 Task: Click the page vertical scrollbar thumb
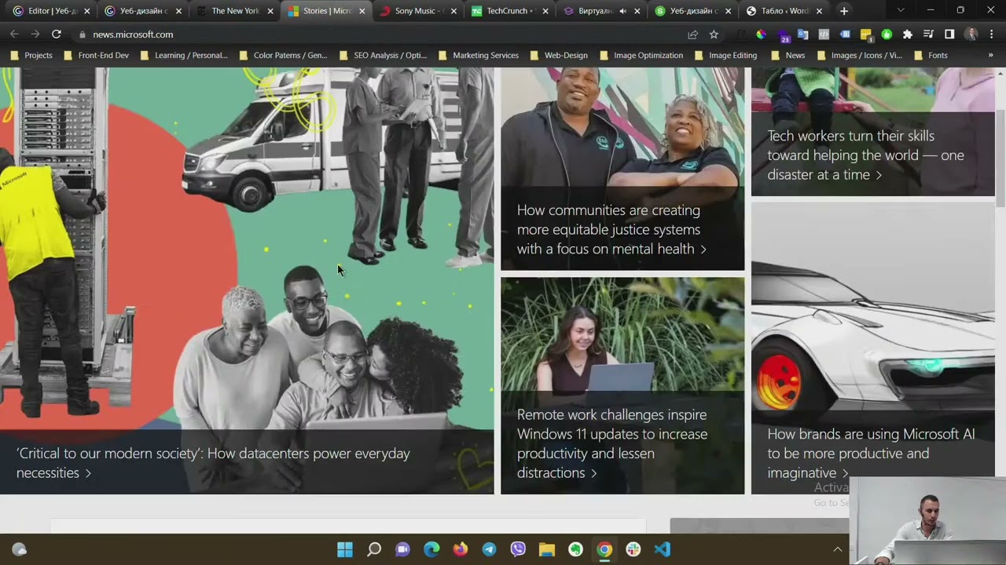(x=1000, y=157)
